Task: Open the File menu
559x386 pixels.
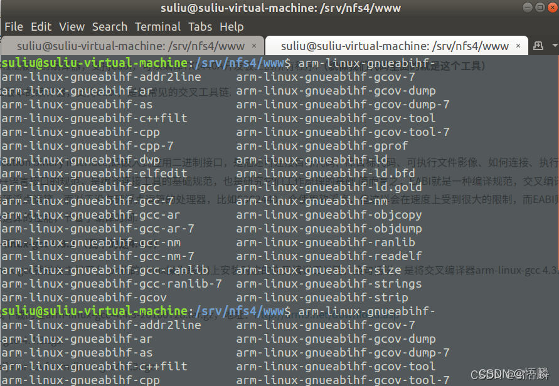Action: click(x=14, y=27)
